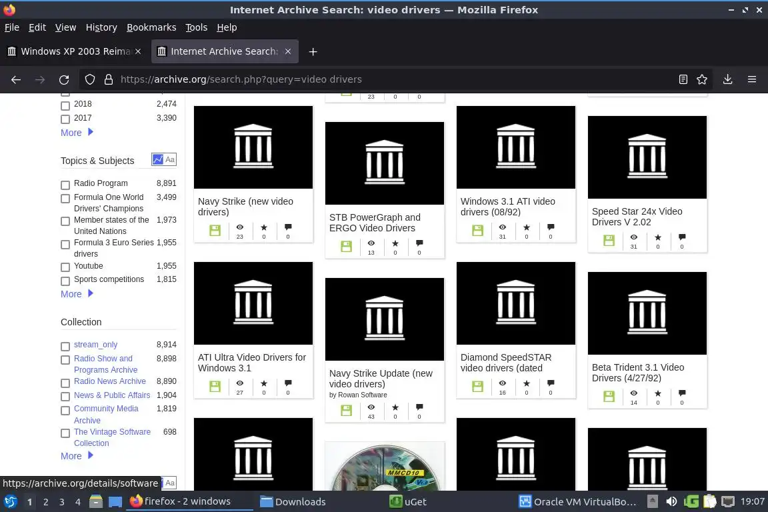
Task: Open the Firefox hamburger application menu
Action: (x=752, y=79)
